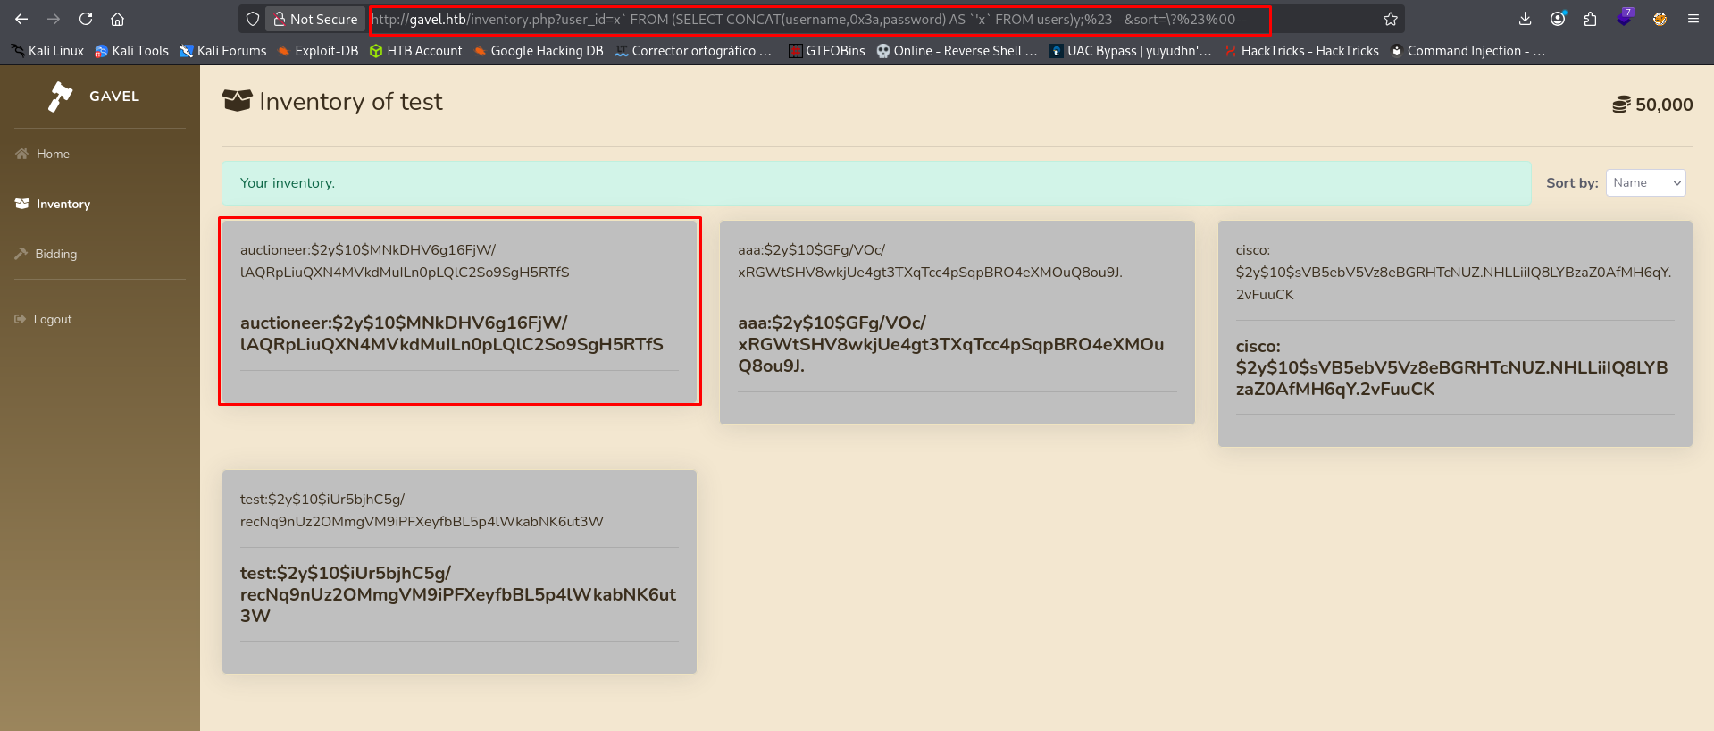This screenshot has width=1714, height=731.
Task: Open the HackTricks bookmark
Action: (1301, 51)
